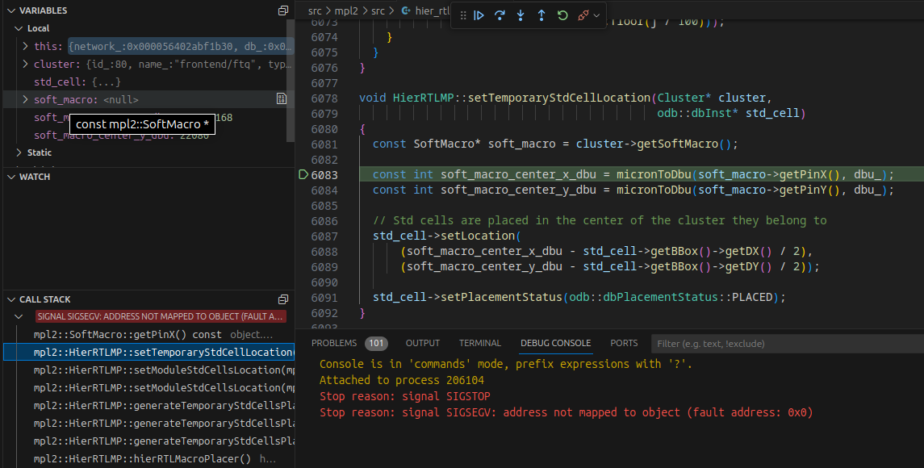Select the Step Over debug icon
This screenshot has width=924, height=468.
(501, 15)
